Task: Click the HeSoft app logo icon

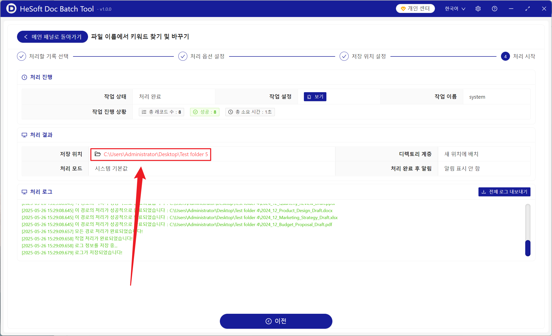Action: tap(11, 8)
